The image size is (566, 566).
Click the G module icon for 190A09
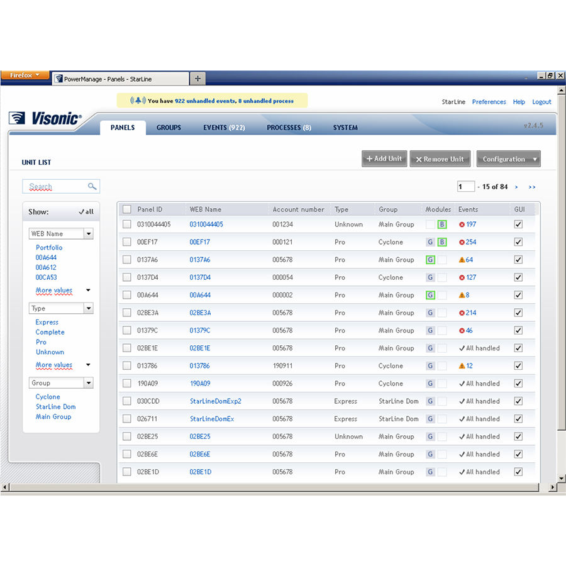click(x=430, y=384)
